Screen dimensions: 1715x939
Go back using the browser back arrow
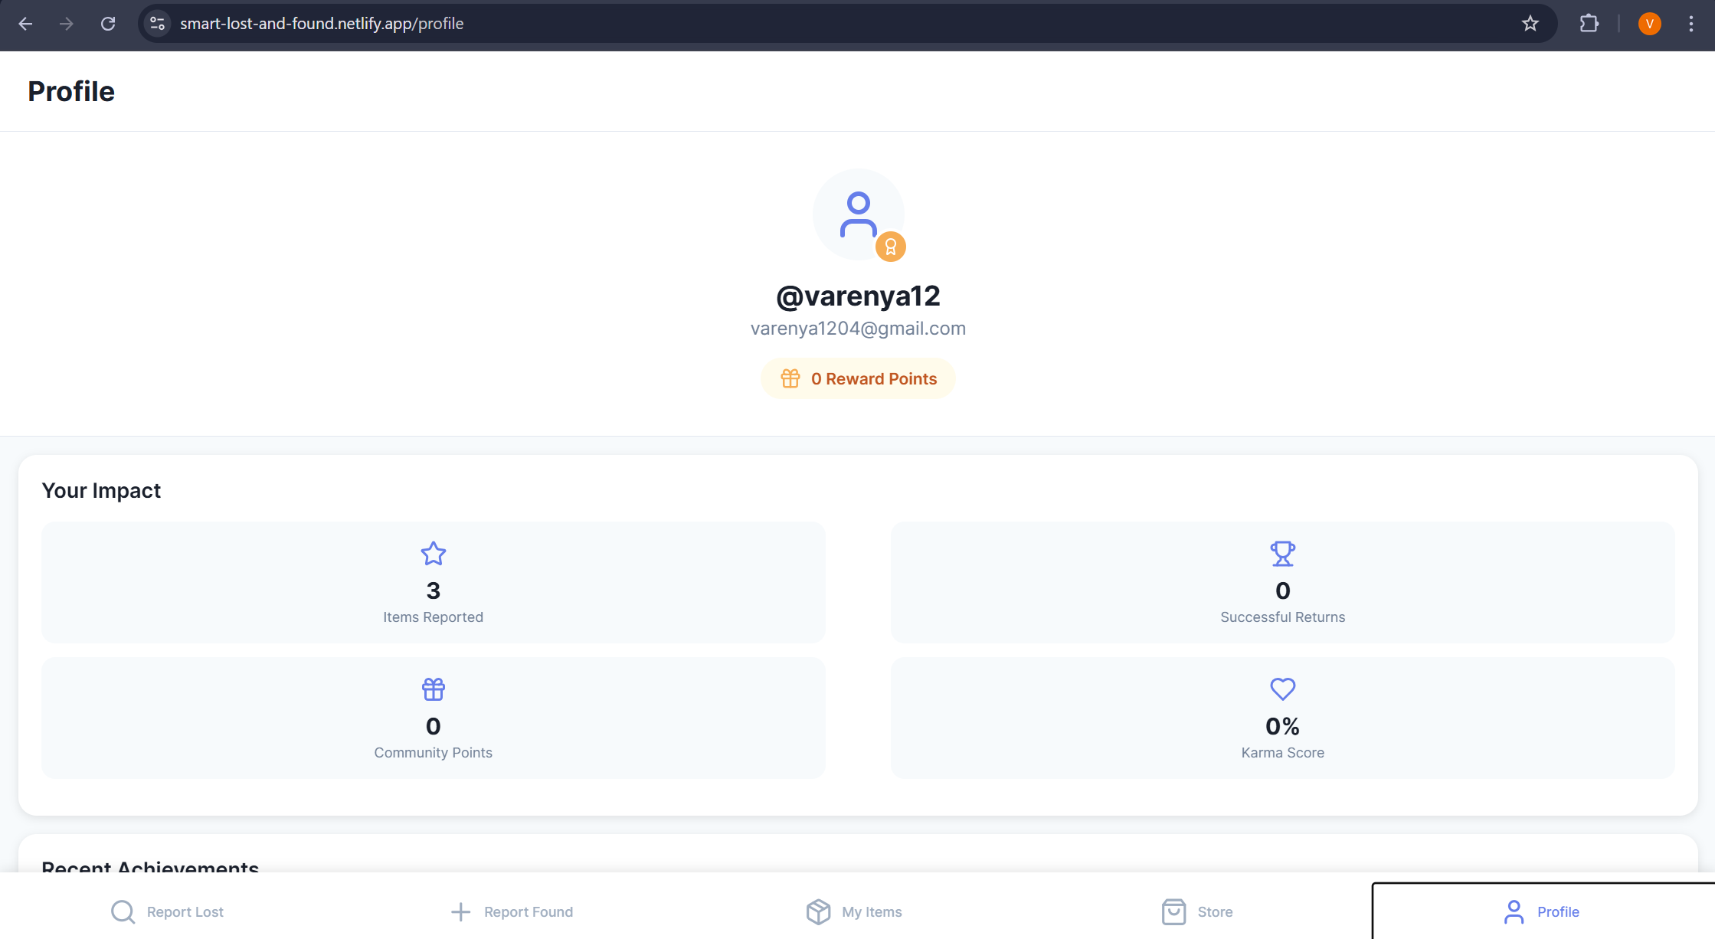pos(25,24)
